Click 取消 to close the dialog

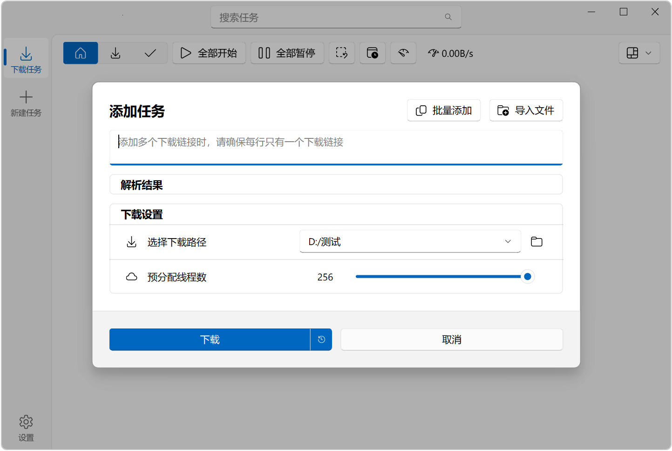coord(452,340)
